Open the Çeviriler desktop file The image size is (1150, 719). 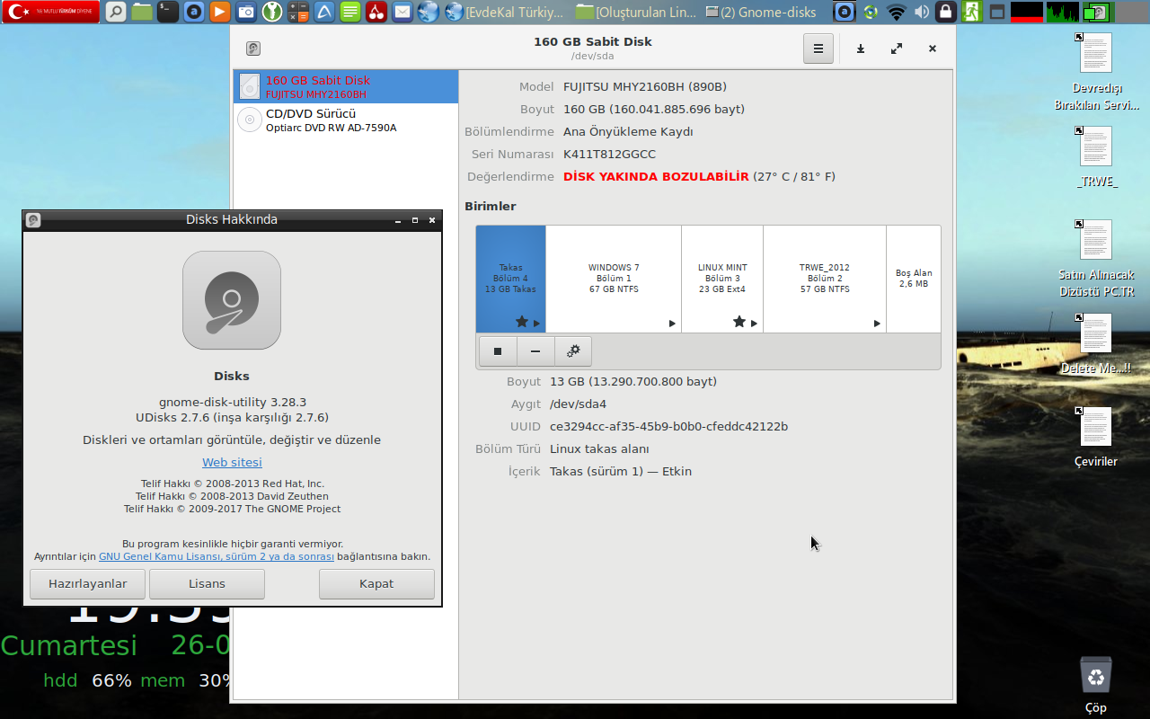1096,438
